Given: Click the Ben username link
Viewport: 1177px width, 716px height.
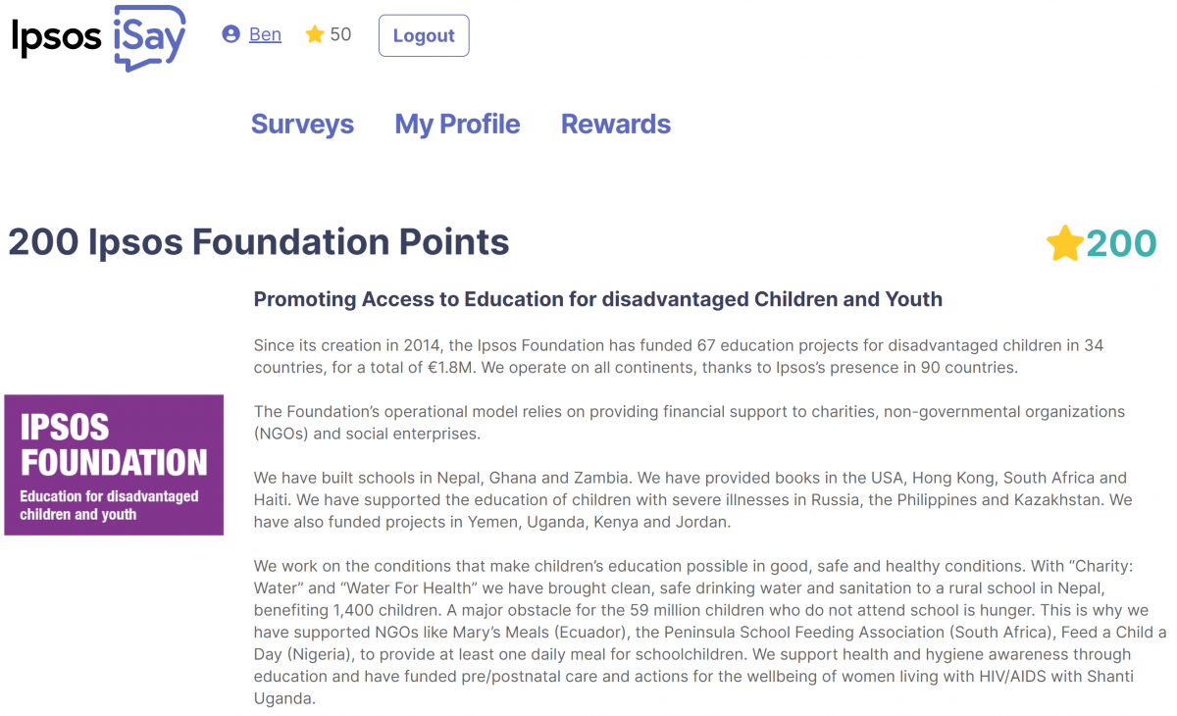Looking at the screenshot, I should pos(264,33).
